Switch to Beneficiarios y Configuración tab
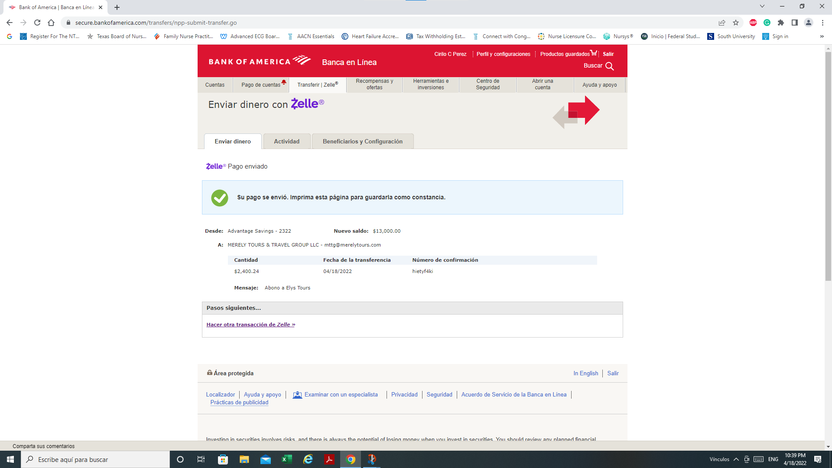 click(363, 142)
